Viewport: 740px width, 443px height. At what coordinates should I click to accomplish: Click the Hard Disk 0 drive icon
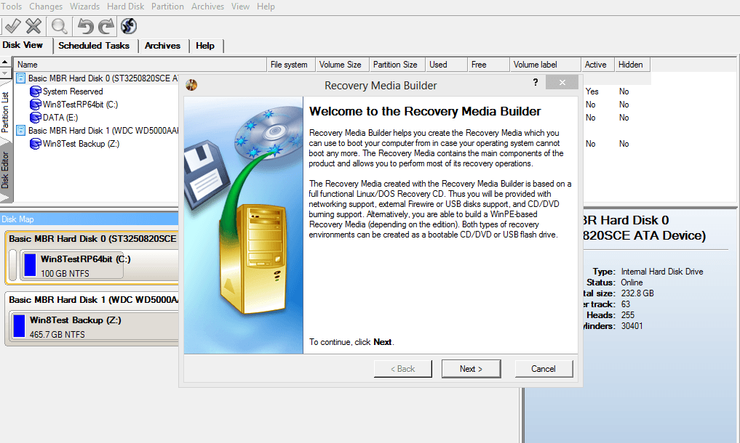pyautogui.click(x=21, y=78)
